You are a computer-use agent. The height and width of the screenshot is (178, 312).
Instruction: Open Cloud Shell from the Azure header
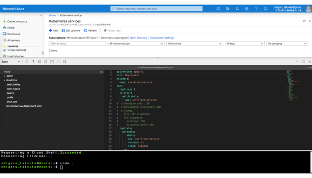(x=218, y=9)
